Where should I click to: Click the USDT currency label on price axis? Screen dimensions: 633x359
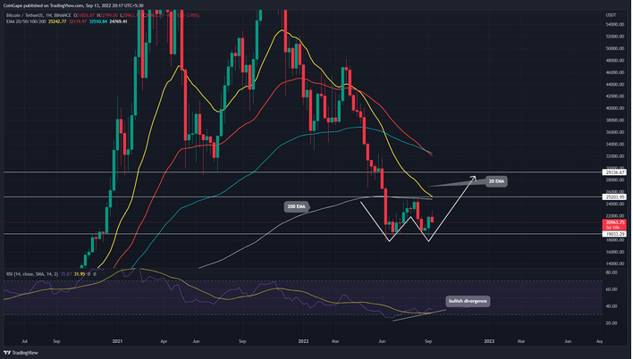tap(612, 13)
